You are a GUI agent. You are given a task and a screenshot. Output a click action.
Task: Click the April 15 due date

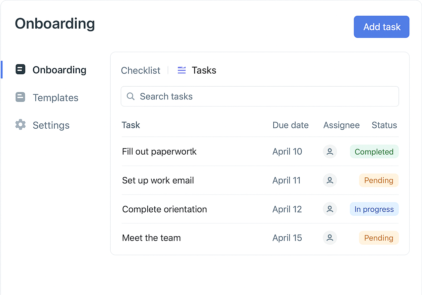(x=287, y=238)
